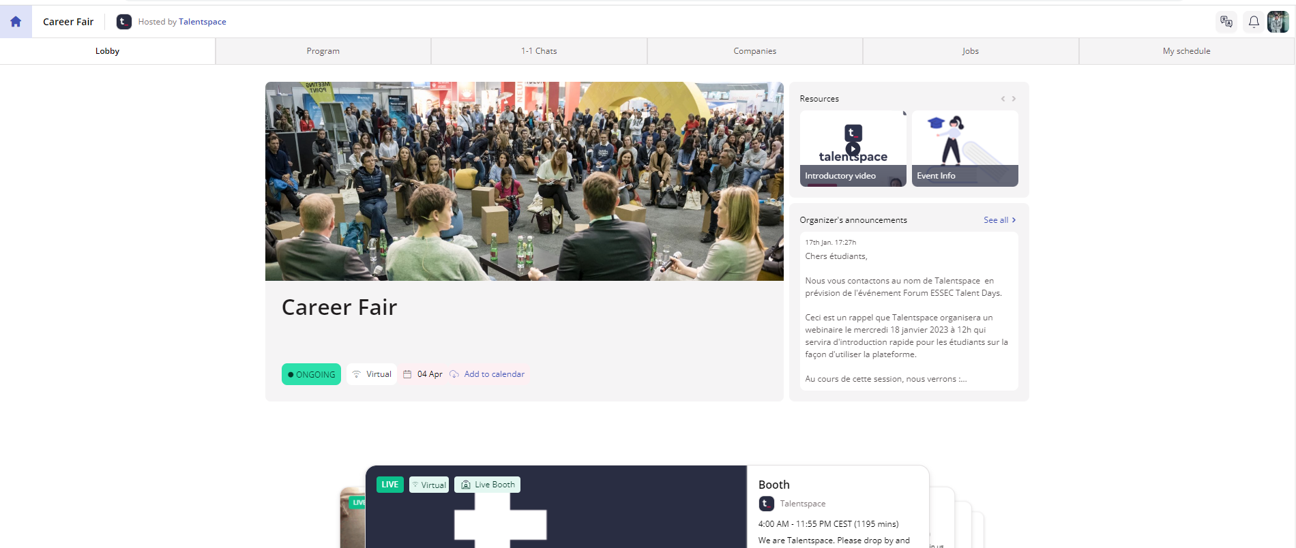Image resolution: width=1296 pixels, height=548 pixels.
Task: Open the user profile avatar
Action: click(x=1278, y=22)
